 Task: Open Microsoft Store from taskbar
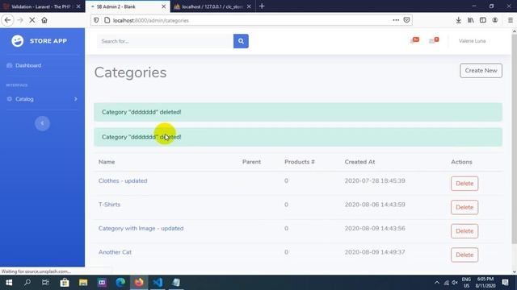tap(65, 283)
